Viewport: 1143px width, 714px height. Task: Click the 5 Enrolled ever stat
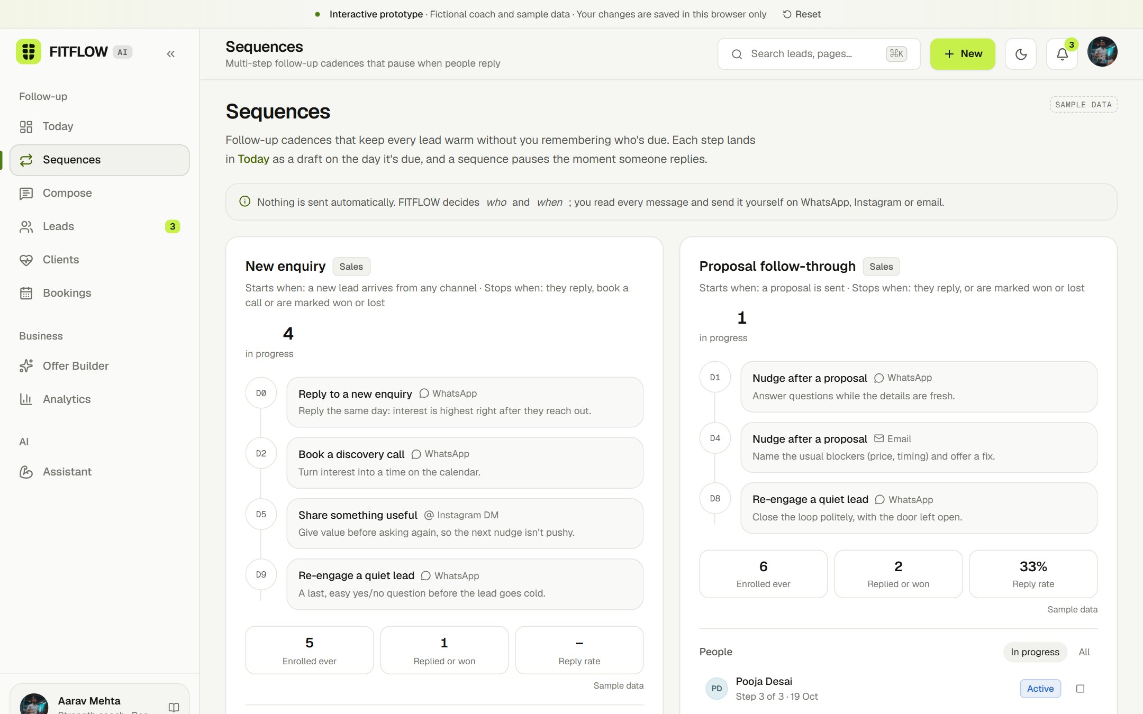coord(310,650)
